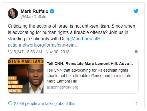147x111 pixels.
Task: Expand conversation with right chevron arrow
Action: tap(136, 104)
